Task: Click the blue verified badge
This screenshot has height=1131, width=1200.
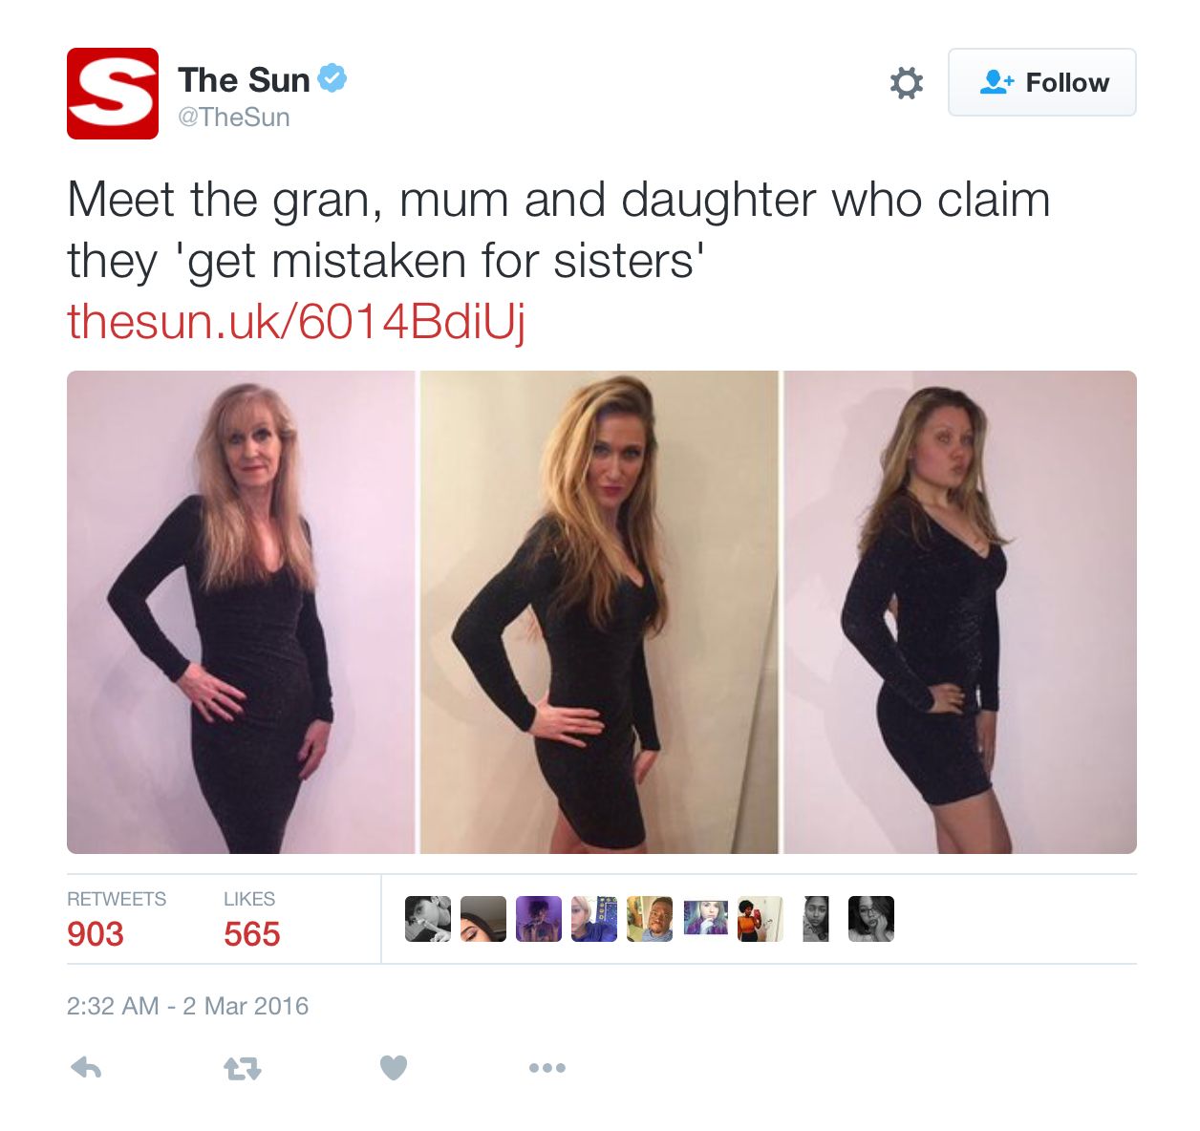Action: coord(332,78)
